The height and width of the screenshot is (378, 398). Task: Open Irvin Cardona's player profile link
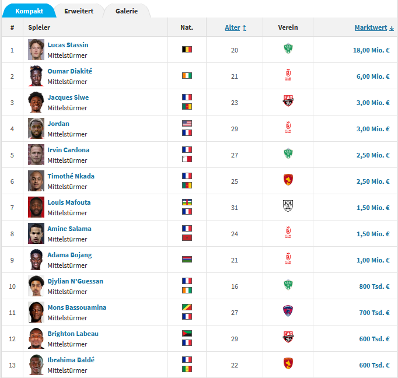68,150
